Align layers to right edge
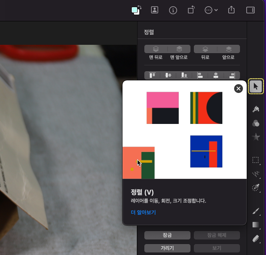Image resolution: width=266 pixels, height=255 pixels. pos(232,75)
